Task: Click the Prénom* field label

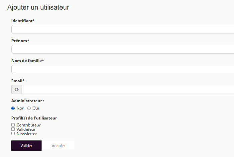Action: [20, 41]
